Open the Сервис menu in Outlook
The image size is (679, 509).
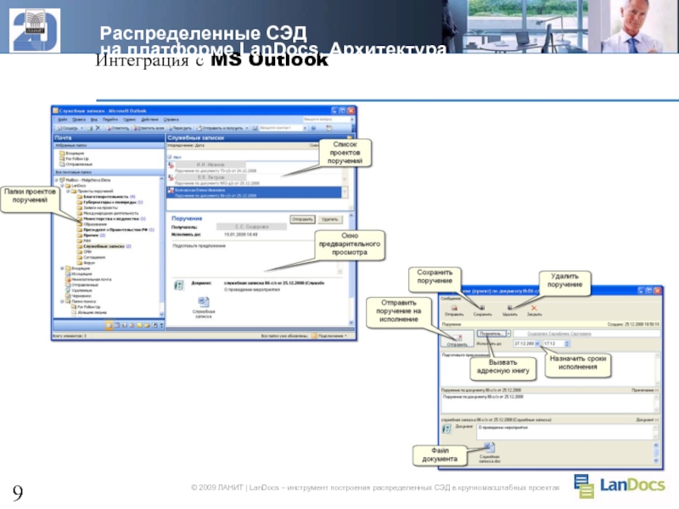130,120
